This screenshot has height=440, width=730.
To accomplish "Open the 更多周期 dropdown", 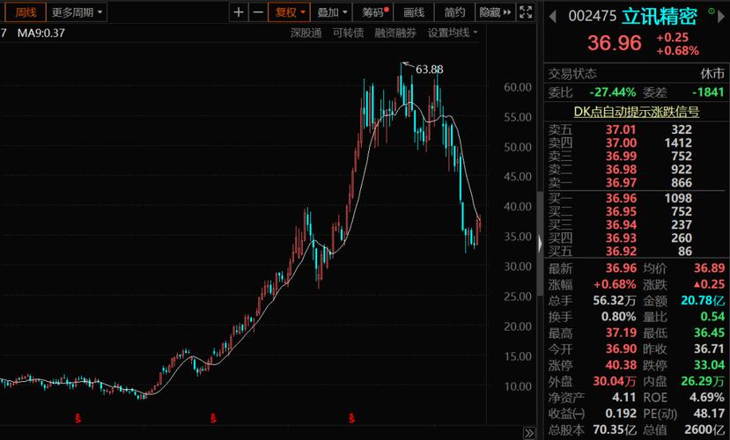I will point(77,12).
